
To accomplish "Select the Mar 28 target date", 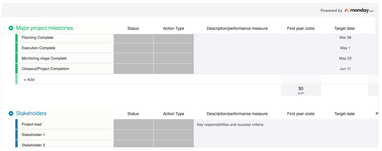I will (x=344, y=38).
